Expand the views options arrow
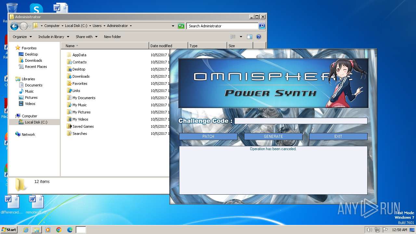This screenshot has height=234, width=416. pyautogui.click(x=241, y=37)
